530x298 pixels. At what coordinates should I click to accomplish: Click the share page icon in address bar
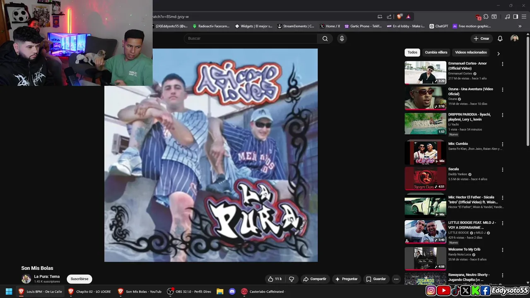click(389, 17)
